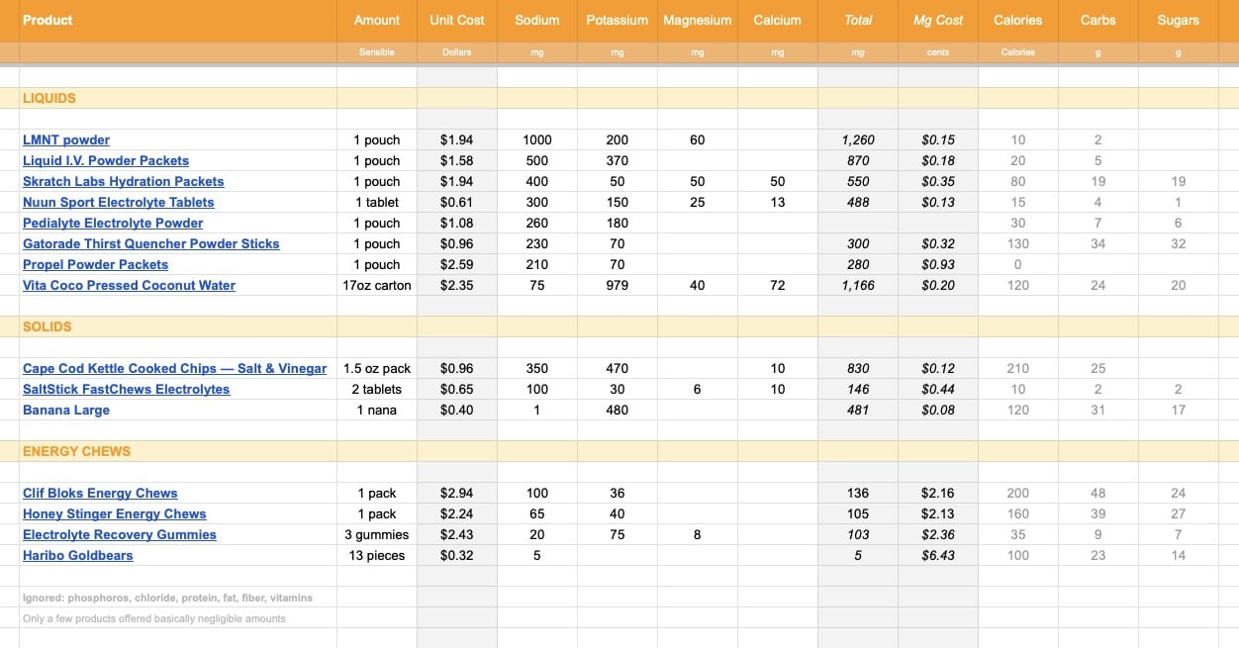The width and height of the screenshot is (1239, 648).
Task: Select the Dollars subheader under Unit Cost
Action: pos(457,52)
